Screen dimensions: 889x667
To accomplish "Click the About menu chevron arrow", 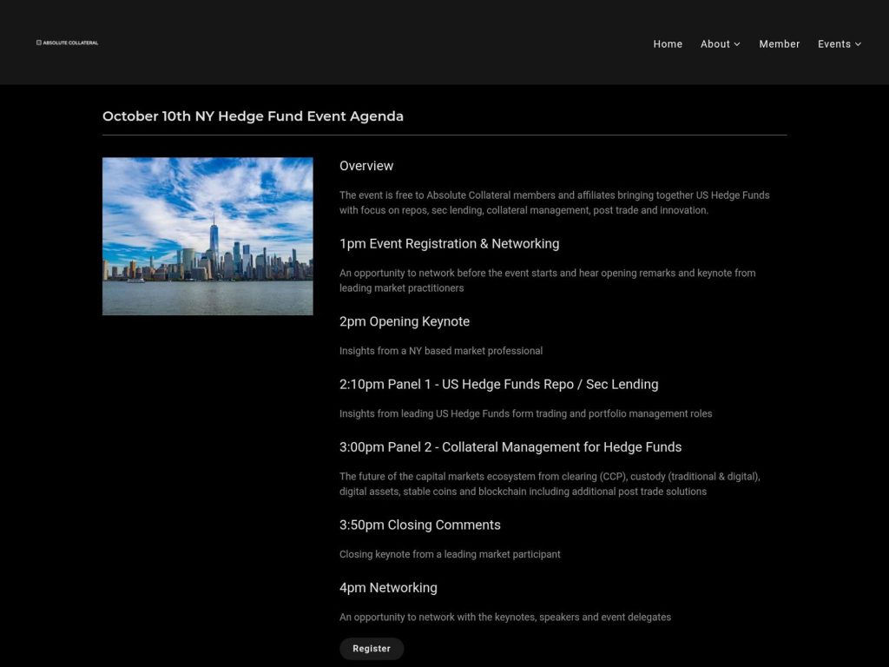I will (x=739, y=44).
